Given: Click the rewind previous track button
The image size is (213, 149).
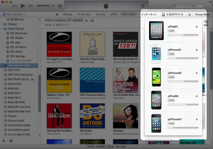Looking at the screenshot, I should 14,6.
